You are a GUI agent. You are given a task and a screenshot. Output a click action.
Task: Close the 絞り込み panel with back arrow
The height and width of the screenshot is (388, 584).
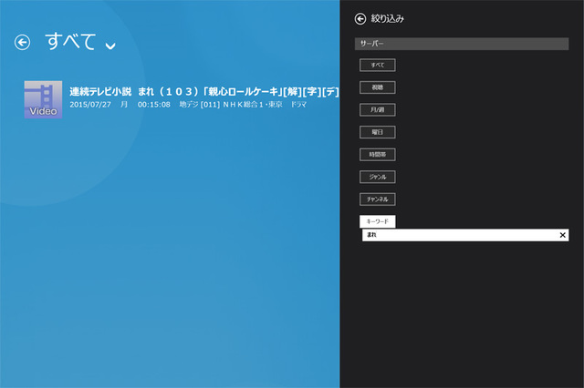pyautogui.click(x=360, y=18)
